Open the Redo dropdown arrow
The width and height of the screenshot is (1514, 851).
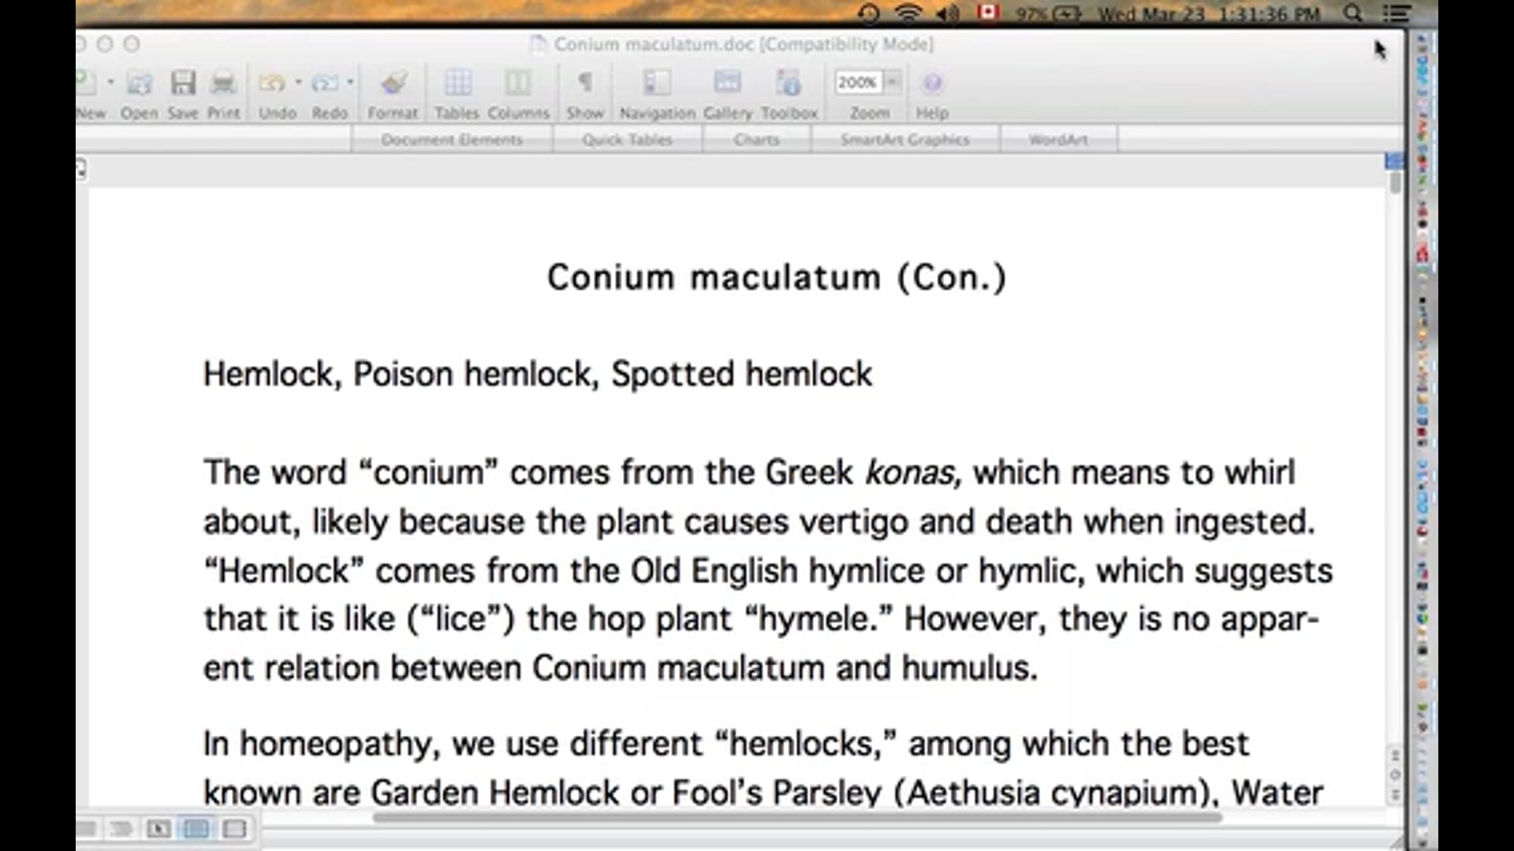tap(350, 82)
